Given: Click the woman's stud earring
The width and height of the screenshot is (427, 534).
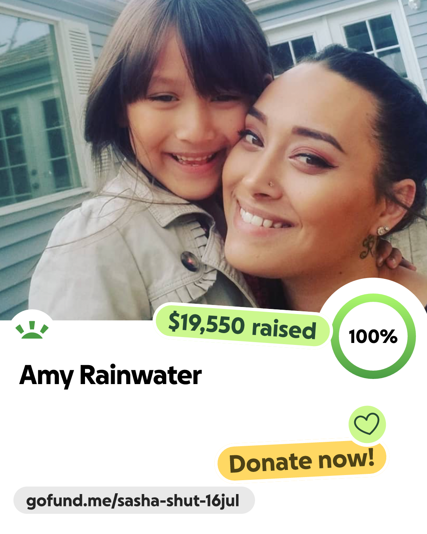Looking at the screenshot, I should [x=383, y=230].
